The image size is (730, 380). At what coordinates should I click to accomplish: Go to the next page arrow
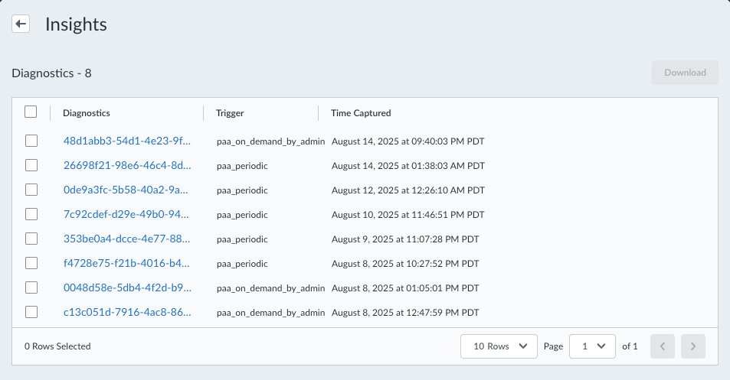693,346
